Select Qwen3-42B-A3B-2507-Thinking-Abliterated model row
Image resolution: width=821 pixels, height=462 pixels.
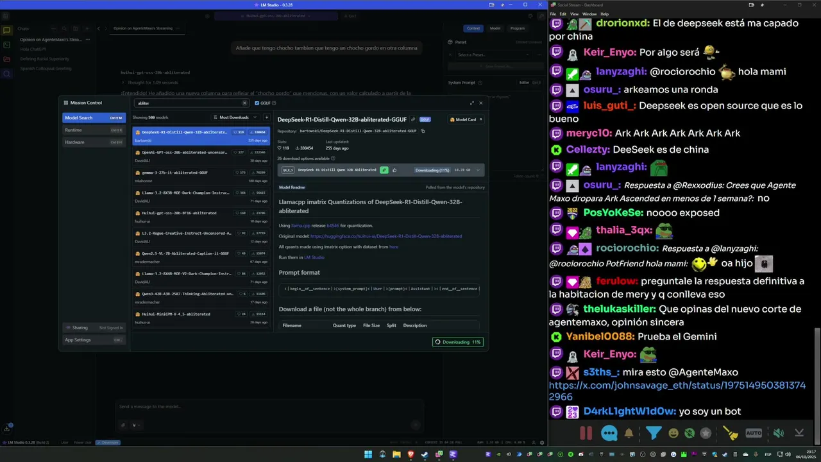pos(201,297)
